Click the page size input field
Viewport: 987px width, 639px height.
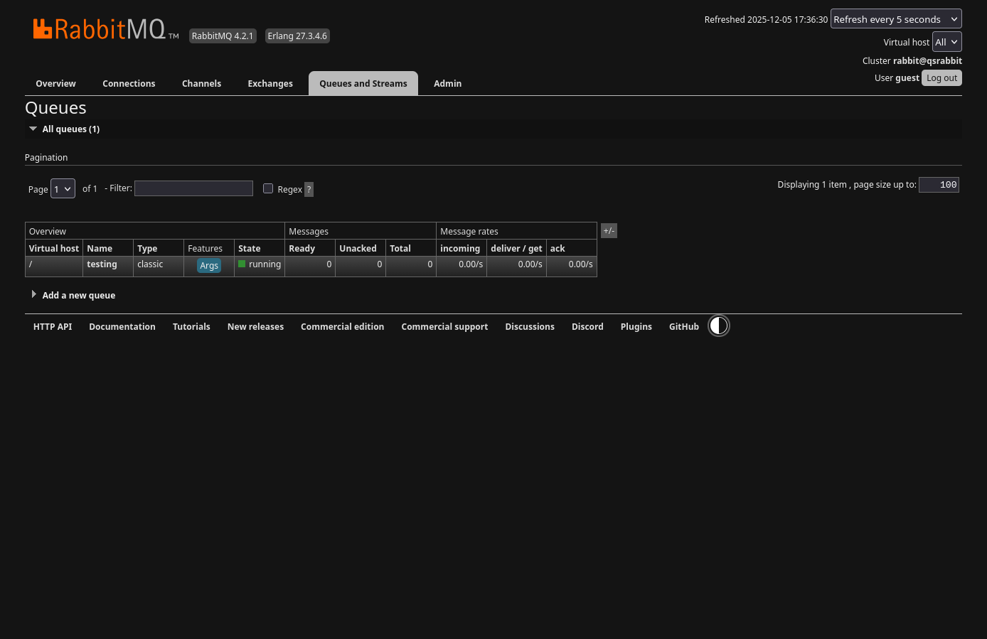(x=939, y=185)
